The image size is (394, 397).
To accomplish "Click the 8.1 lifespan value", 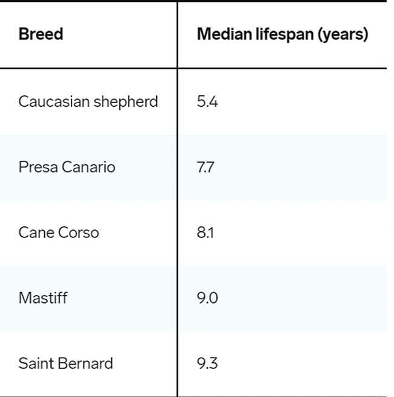I will pos(205,232).
